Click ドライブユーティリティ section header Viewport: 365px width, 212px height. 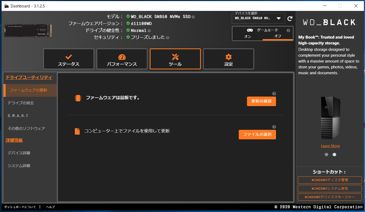[x=29, y=77]
